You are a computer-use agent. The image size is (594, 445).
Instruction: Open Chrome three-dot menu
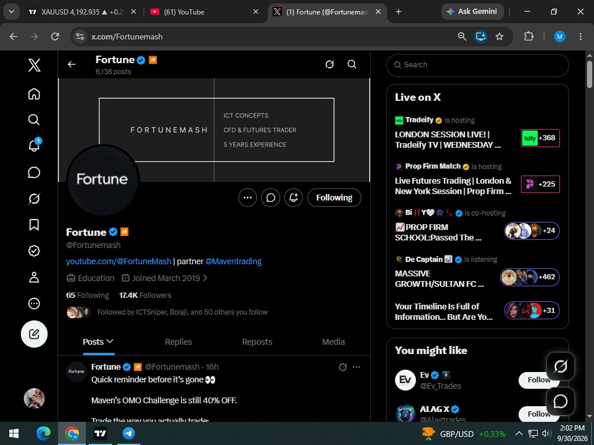point(580,37)
